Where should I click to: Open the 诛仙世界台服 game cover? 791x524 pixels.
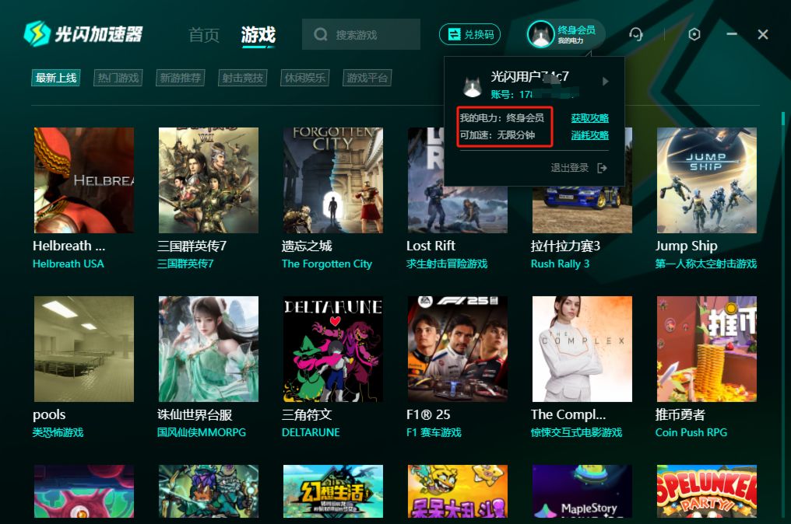pos(209,349)
